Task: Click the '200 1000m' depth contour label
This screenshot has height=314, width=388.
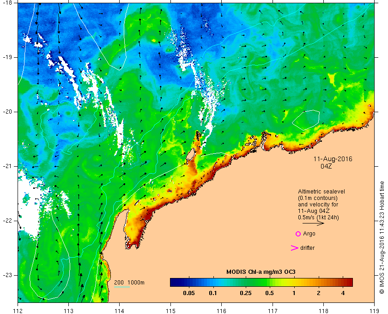Action: (x=129, y=283)
